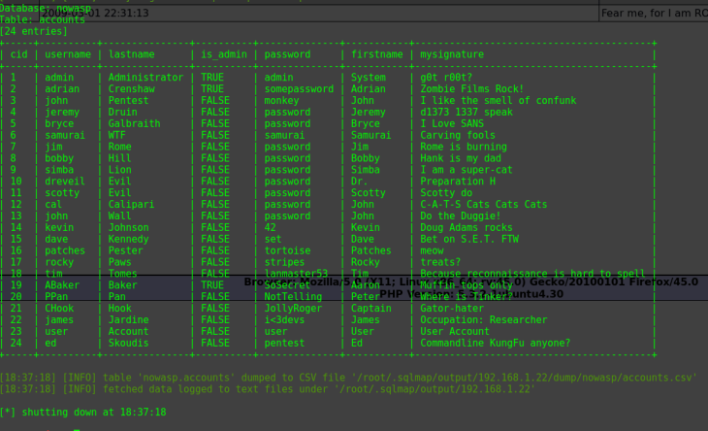Click the signature 'd1373 1337 speak'
Screen dimensions: 708x431
467,112
